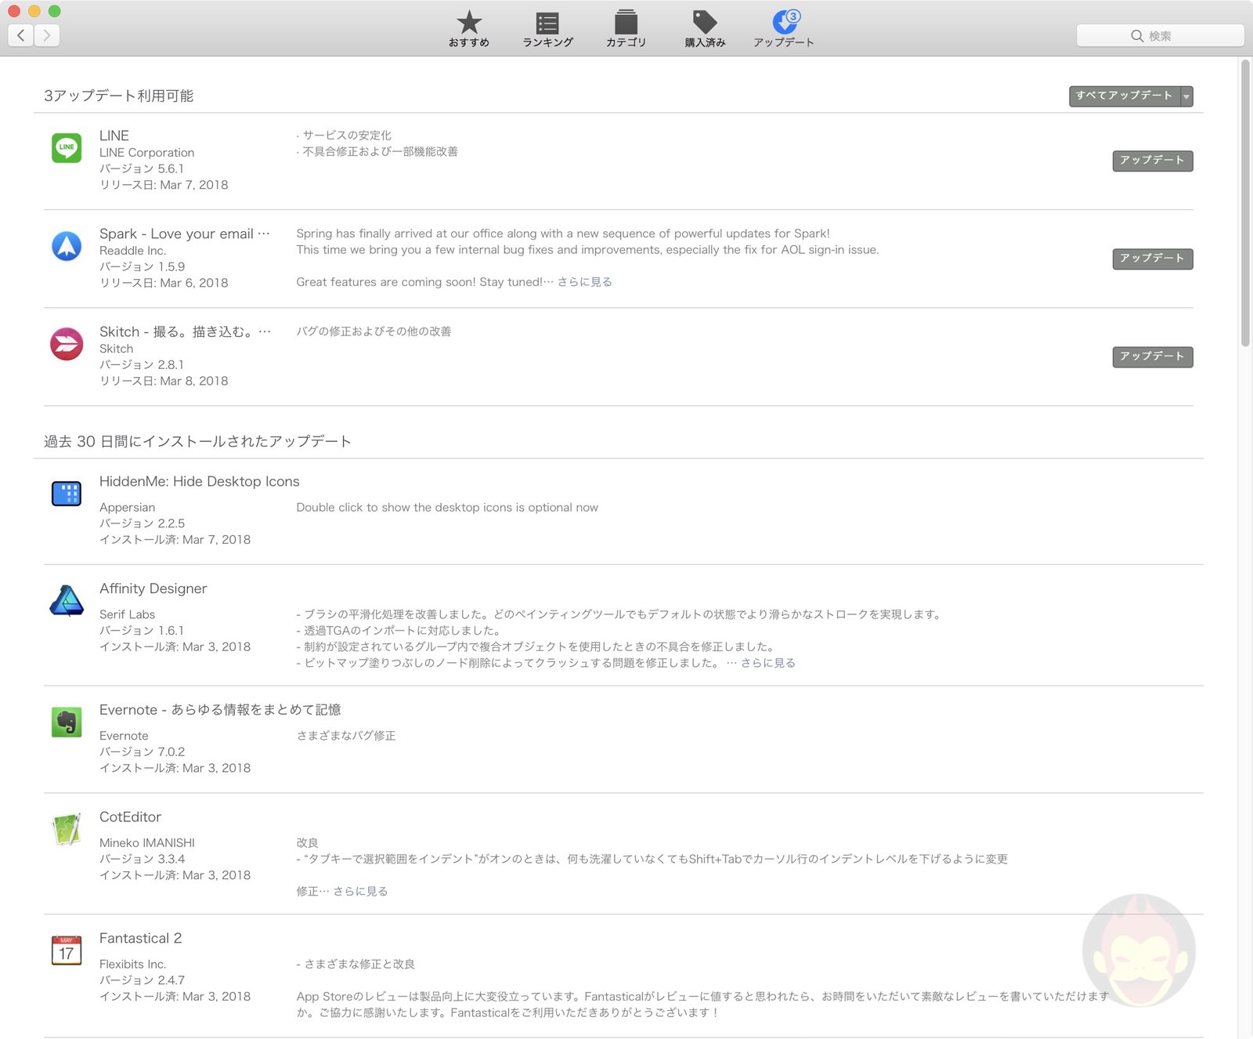Click the HiddenMe app icon
The image size is (1253, 1039).
tap(67, 494)
